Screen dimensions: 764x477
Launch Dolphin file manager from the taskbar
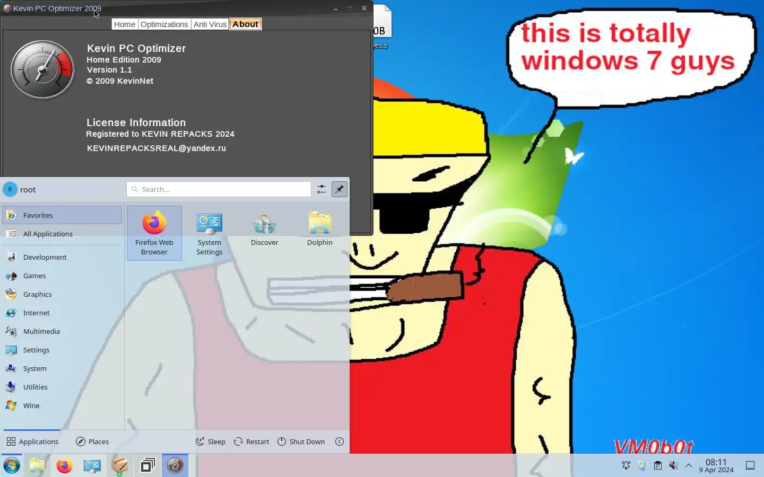pyautogui.click(x=37, y=466)
